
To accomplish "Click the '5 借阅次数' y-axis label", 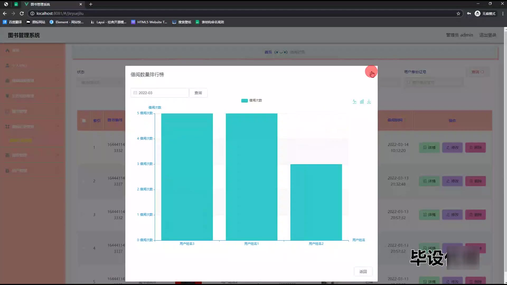I will pyautogui.click(x=145, y=113).
